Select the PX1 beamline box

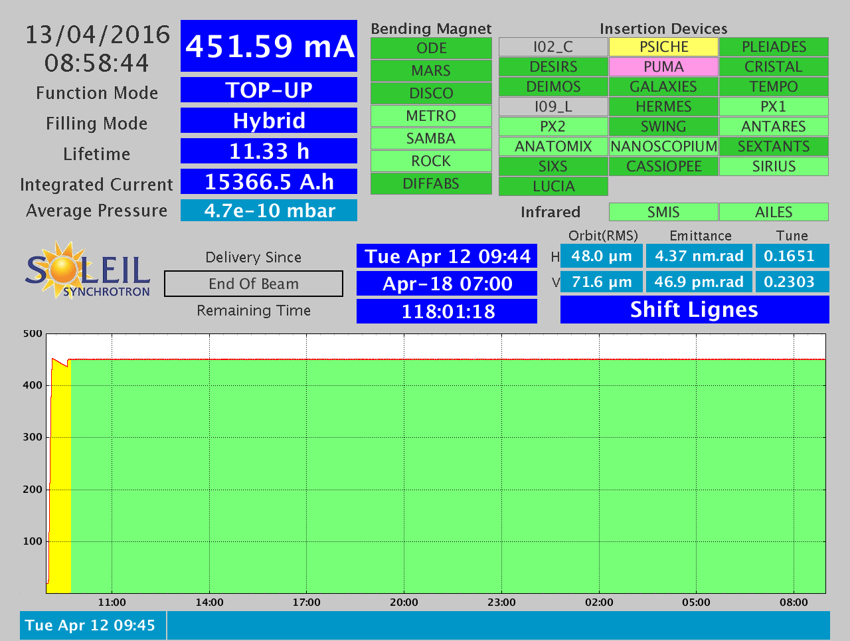774,107
